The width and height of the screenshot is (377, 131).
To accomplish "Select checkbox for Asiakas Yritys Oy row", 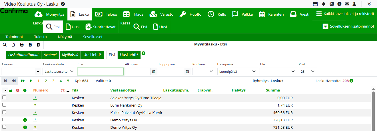I will tap(4, 97).
